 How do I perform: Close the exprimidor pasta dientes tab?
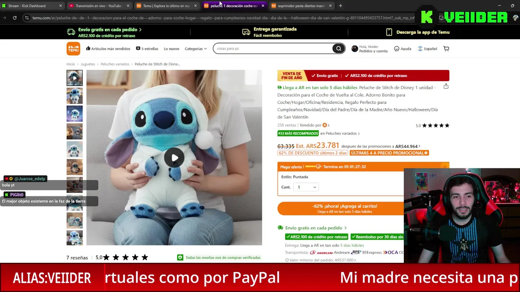point(330,6)
